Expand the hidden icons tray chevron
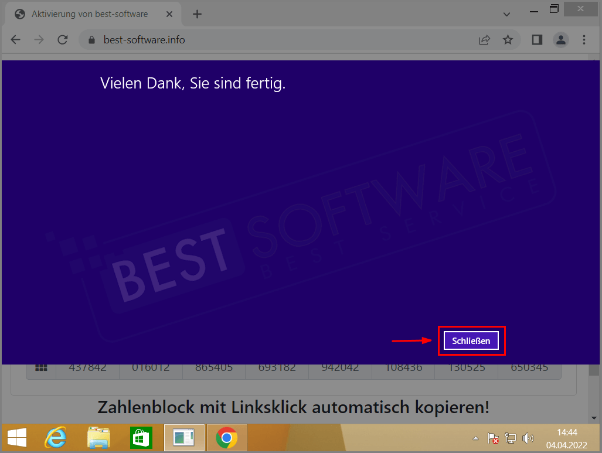Screen dimensions: 602x453 476,438
